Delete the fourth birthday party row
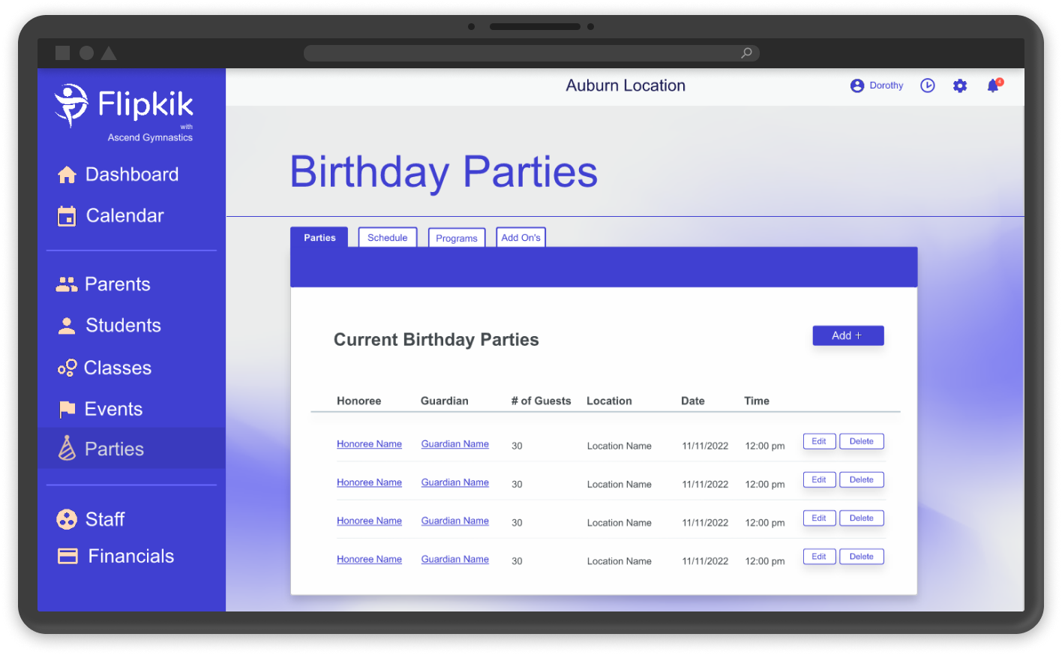 click(862, 556)
